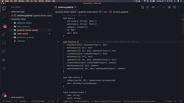Collapse the Open Editors section
The width and height of the screenshot is (184, 103).
9,12
